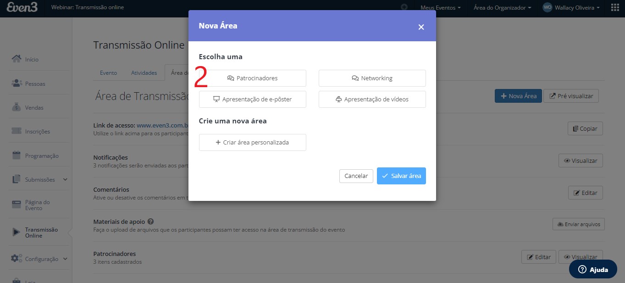Viewport: 625px width, 283px height.
Task: Switch to the Atividades tab
Action: point(144,72)
